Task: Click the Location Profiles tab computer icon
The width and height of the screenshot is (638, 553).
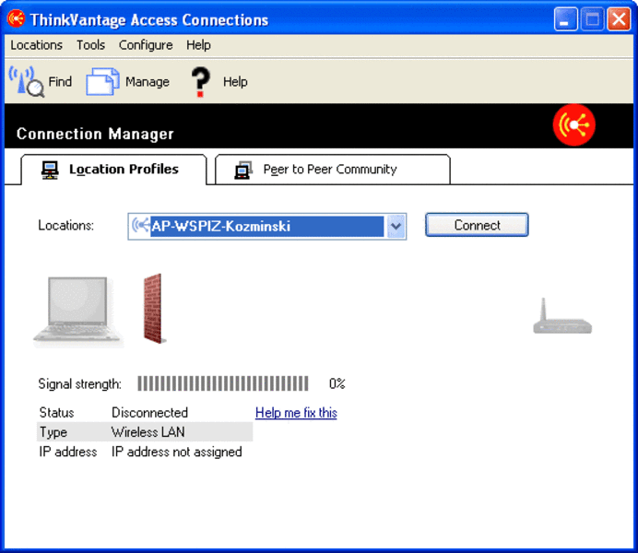Action: [50, 170]
